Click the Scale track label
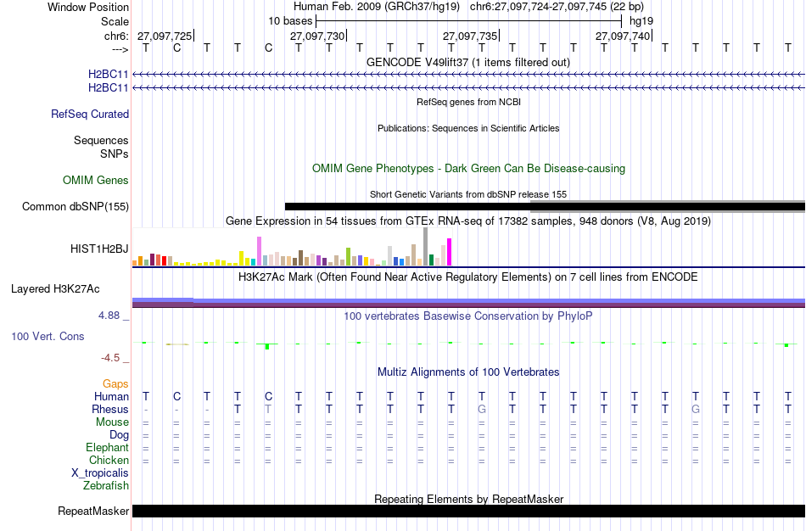 (115, 21)
